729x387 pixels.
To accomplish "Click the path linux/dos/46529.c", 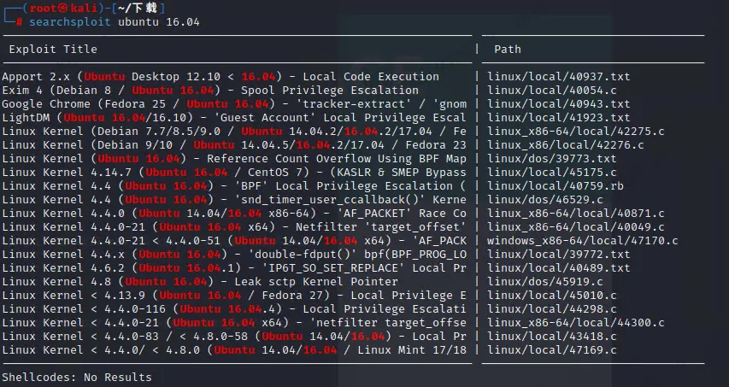I will 545,200.
